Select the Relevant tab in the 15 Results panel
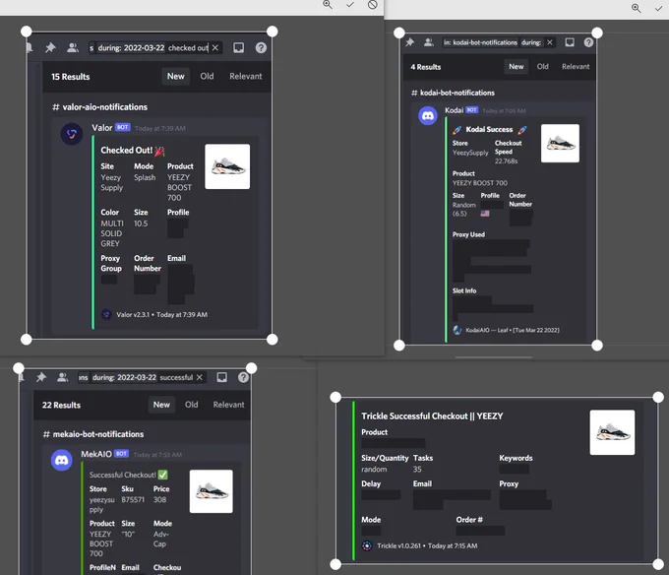This screenshot has width=669, height=575. coord(245,77)
